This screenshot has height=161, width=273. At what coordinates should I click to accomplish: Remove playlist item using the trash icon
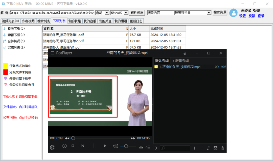(x=222, y=148)
